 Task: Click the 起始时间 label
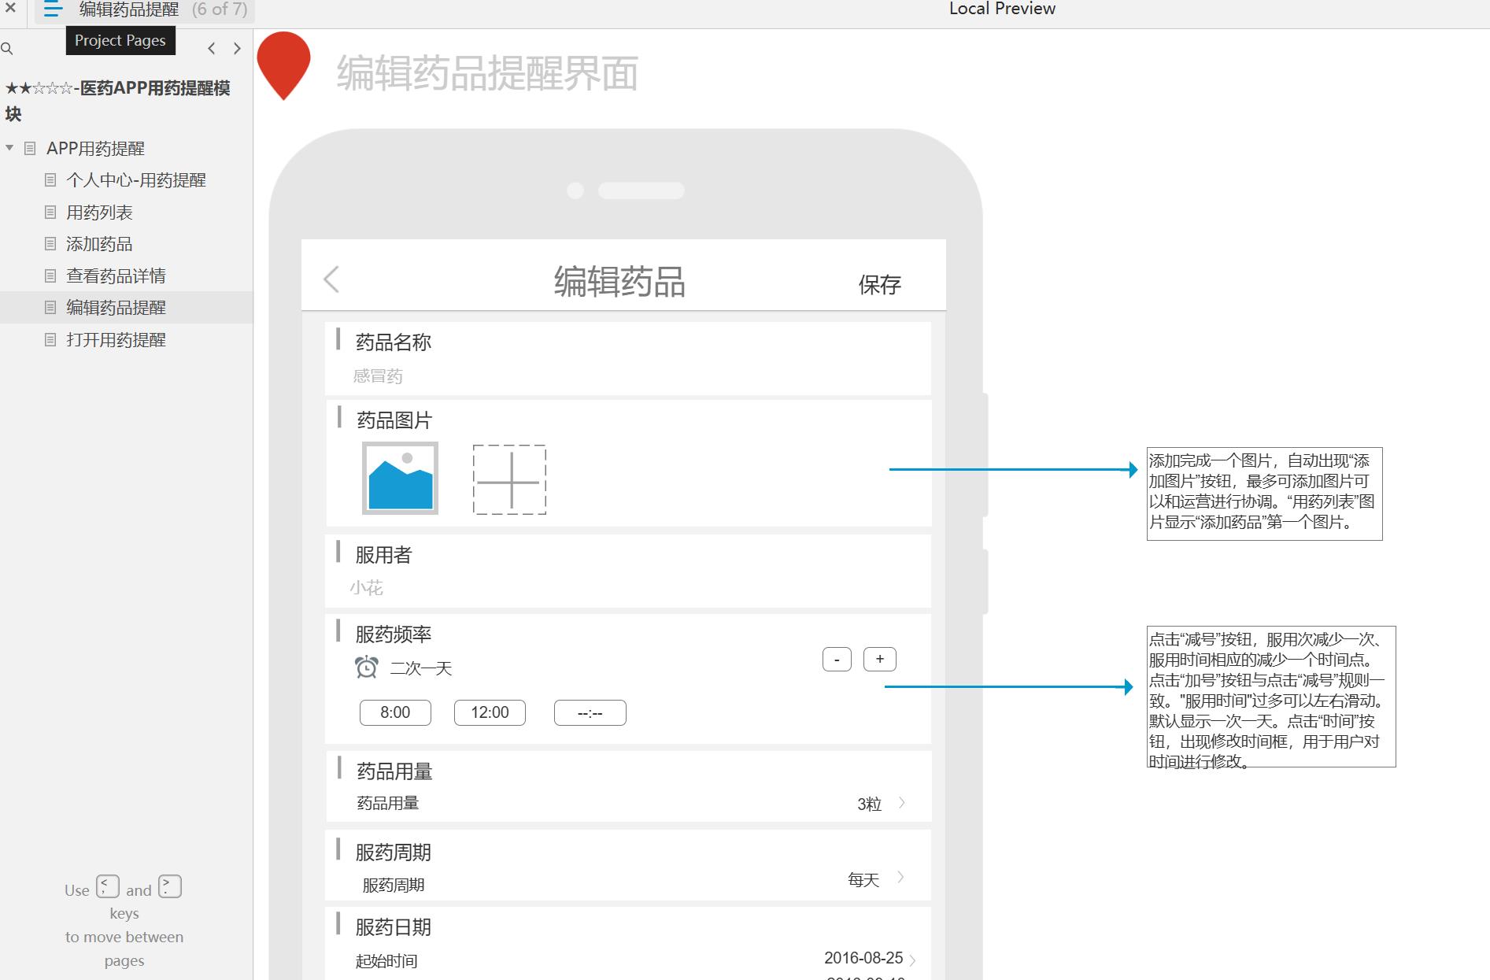[x=386, y=961]
